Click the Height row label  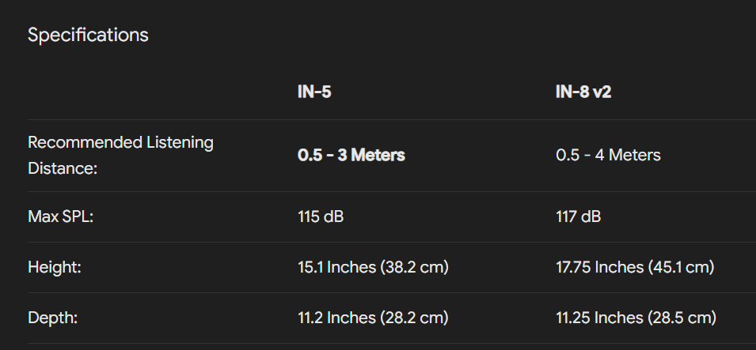click(55, 267)
